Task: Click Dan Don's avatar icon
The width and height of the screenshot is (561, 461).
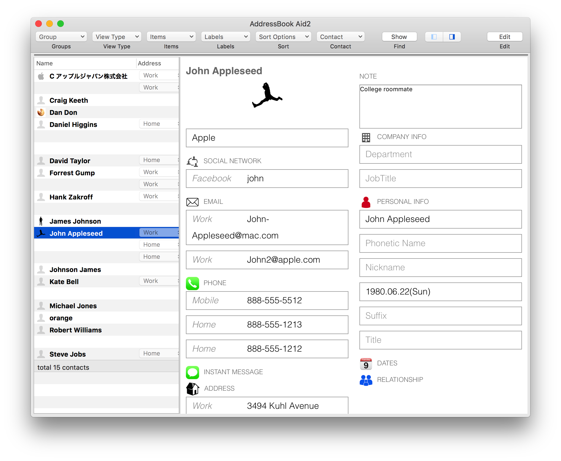Action: click(41, 112)
